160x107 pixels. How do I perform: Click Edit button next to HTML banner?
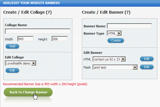(x=147, y=59)
